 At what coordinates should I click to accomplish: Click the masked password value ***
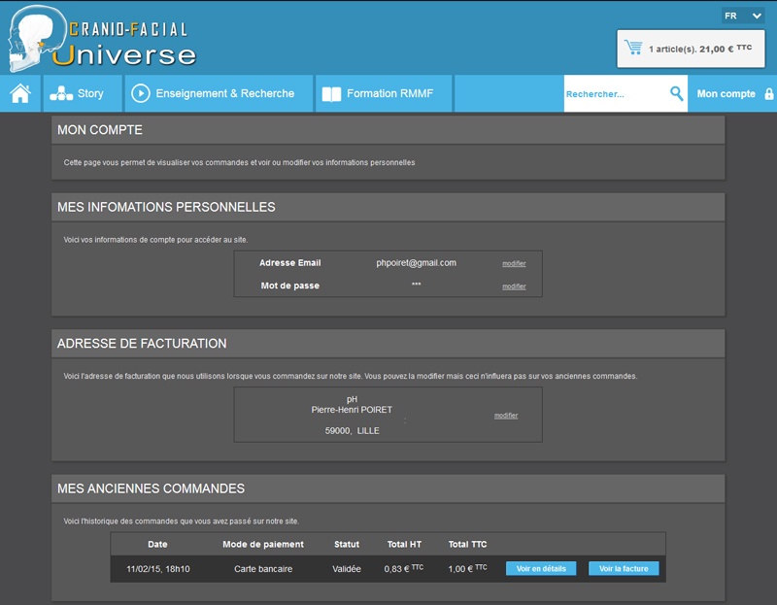(x=417, y=285)
